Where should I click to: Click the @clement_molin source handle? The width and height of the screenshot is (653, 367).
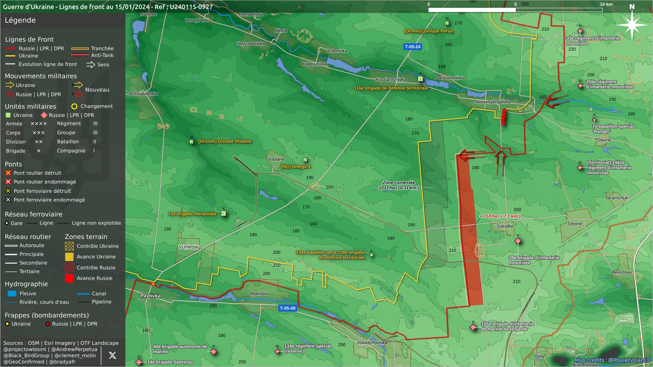pos(75,355)
